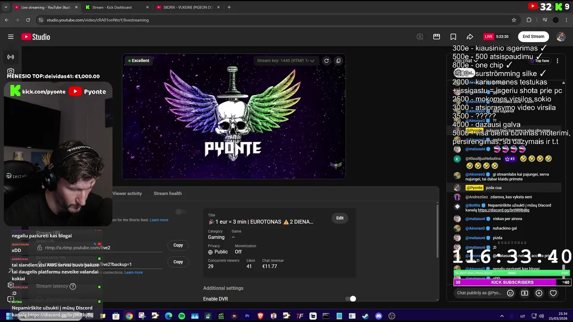
Task: Open the Viewer activity tab
Action: (x=127, y=193)
